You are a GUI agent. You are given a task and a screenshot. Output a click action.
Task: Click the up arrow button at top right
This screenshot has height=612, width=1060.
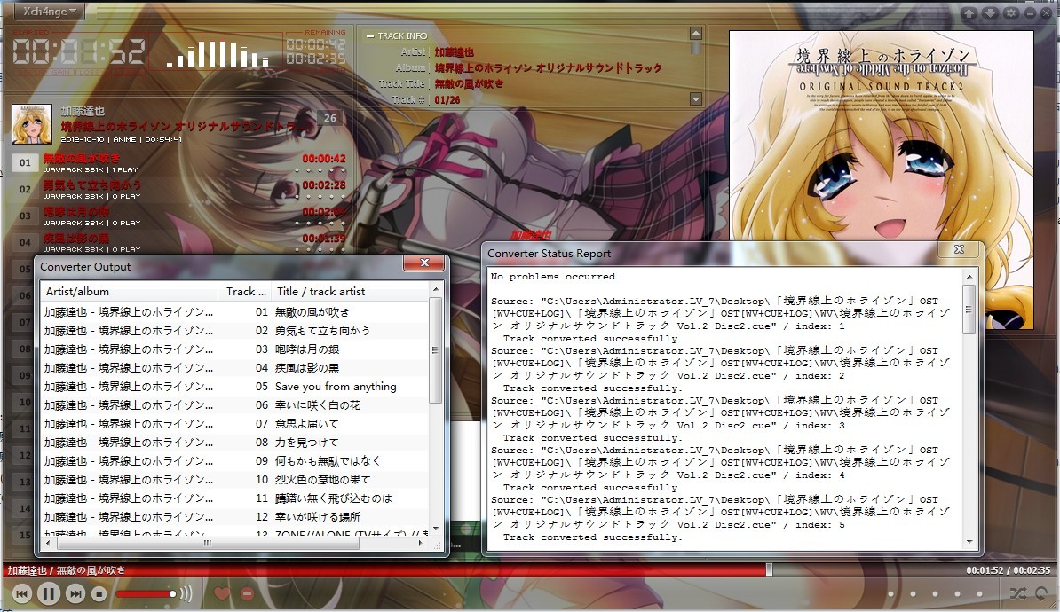pos(969,12)
